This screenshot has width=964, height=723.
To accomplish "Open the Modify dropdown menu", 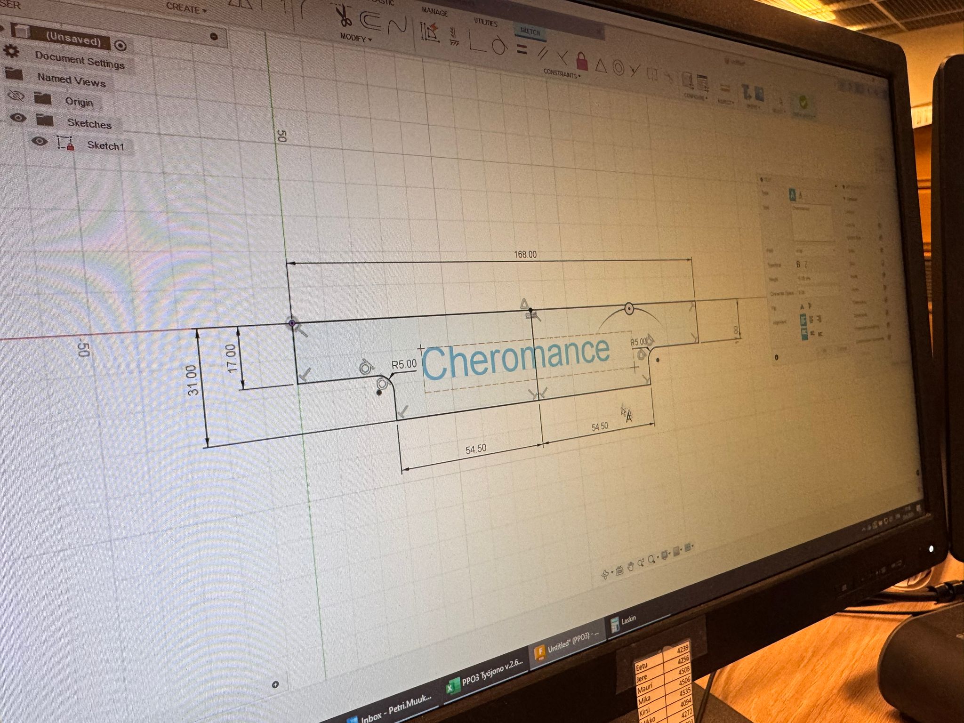I will [x=356, y=38].
